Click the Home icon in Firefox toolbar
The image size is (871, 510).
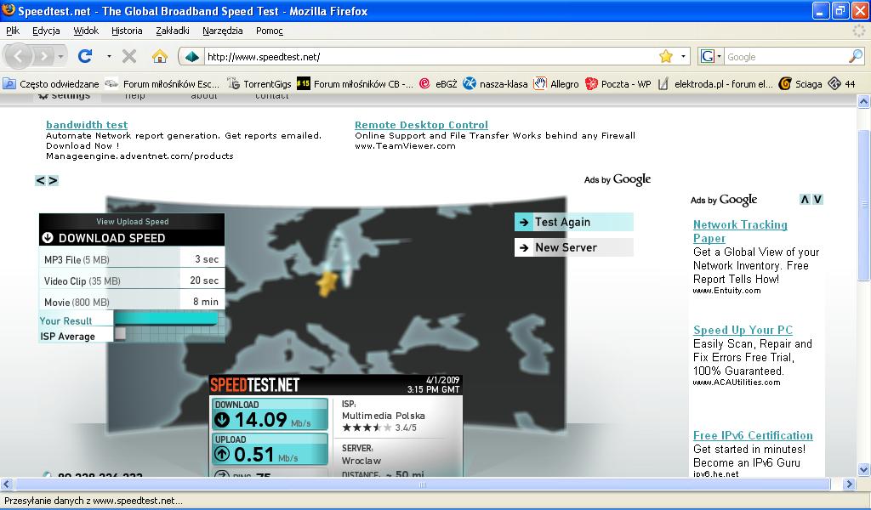coord(158,57)
